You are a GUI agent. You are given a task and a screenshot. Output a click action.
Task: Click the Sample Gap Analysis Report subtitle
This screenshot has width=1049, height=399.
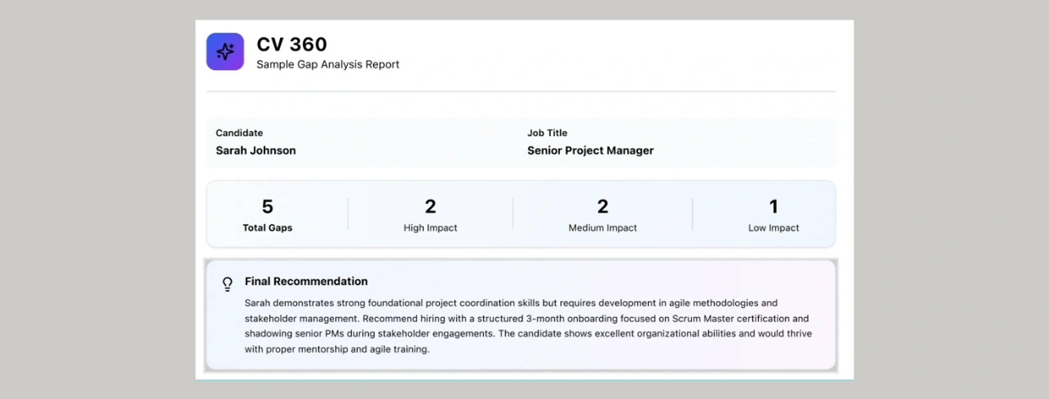click(327, 65)
